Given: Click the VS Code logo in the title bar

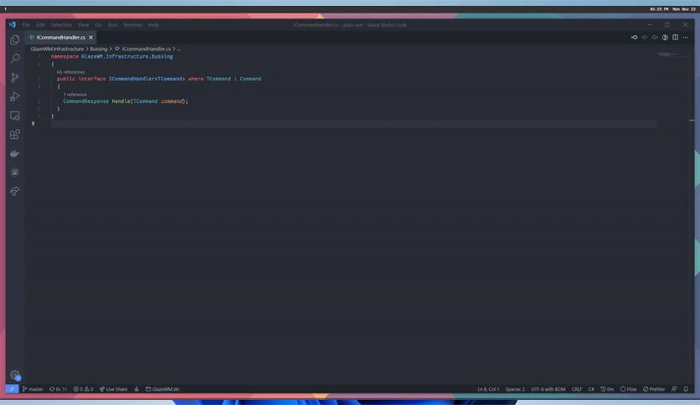Looking at the screenshot, I should pos(12,24).
